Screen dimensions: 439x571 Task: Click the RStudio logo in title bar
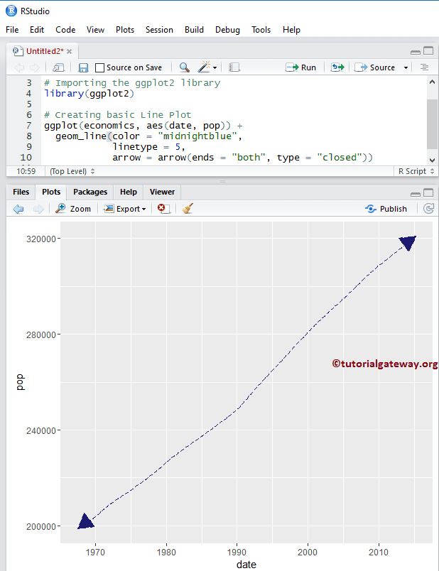(11, 11)
